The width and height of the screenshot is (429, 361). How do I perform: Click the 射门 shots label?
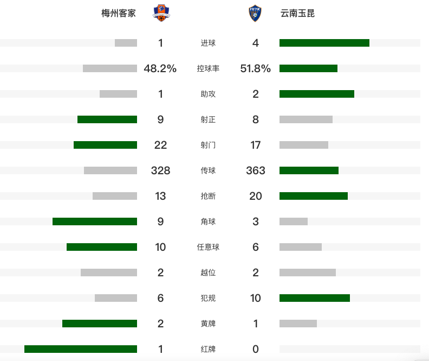(x=208, y=145)
